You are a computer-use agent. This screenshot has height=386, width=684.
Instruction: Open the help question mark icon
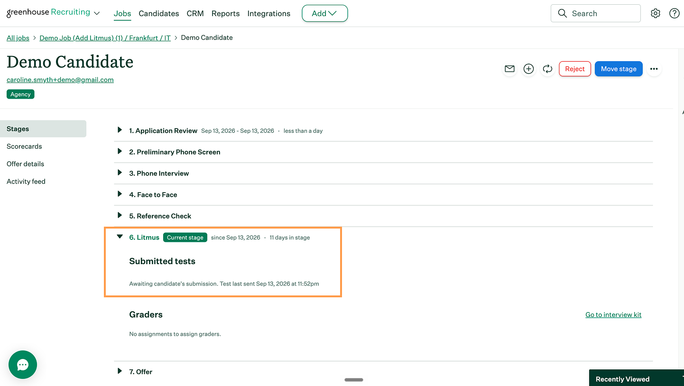click(675, 13)
